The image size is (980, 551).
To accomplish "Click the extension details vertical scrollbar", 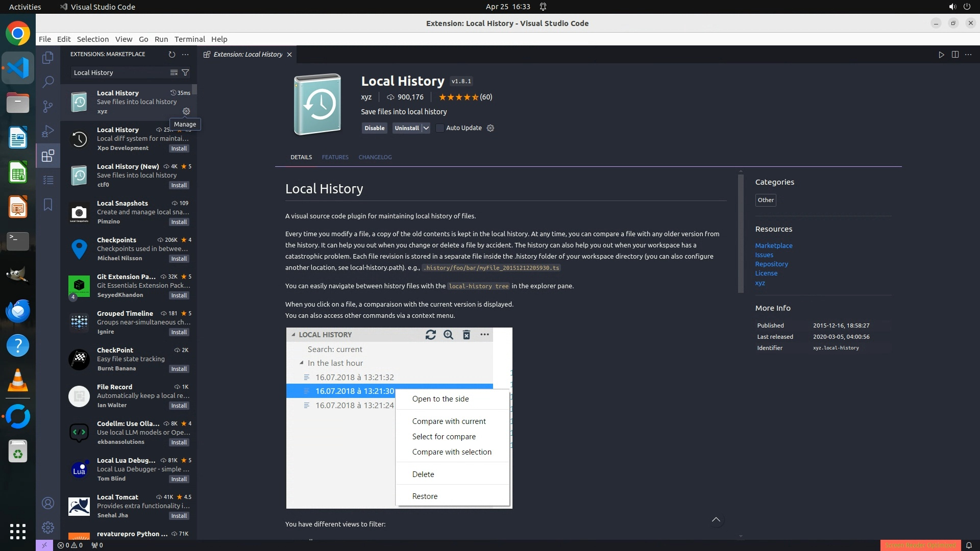I will pyautogui.click(x=741, y=234).
